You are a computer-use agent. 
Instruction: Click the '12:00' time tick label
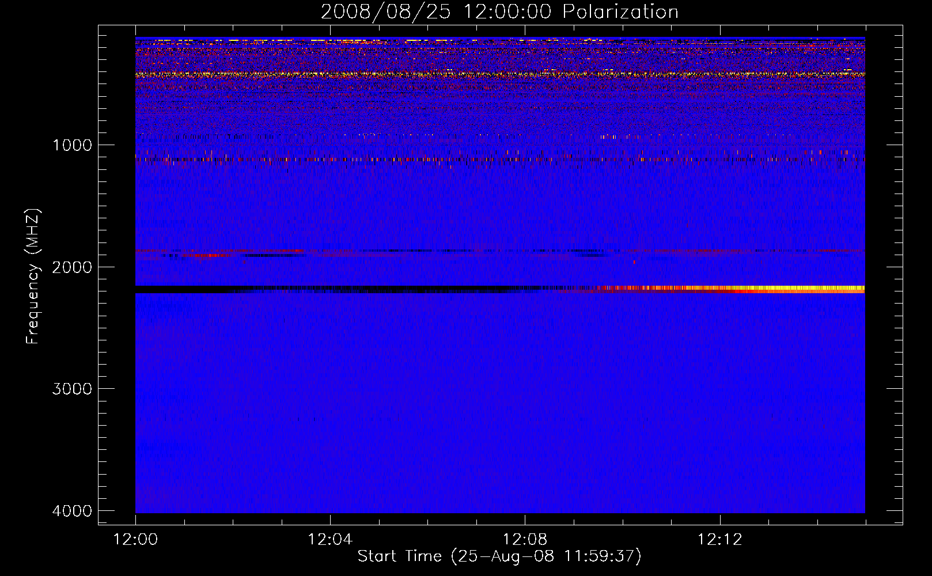tap(135, 540)
